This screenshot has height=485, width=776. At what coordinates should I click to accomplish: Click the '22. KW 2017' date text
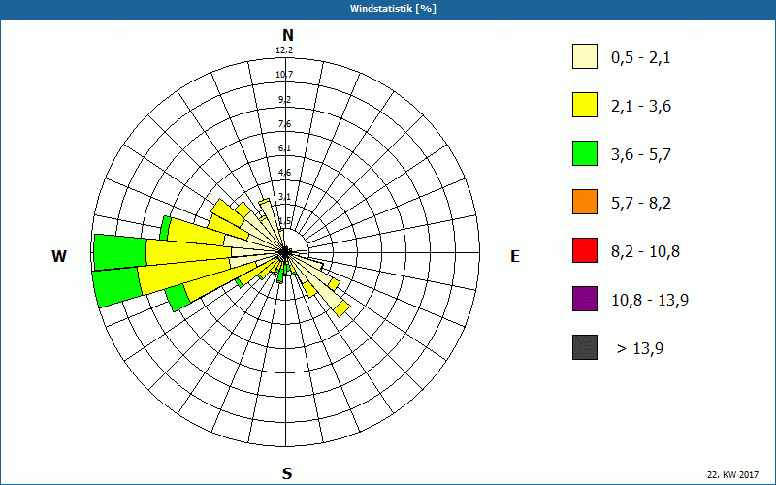(x=733, y=474)
